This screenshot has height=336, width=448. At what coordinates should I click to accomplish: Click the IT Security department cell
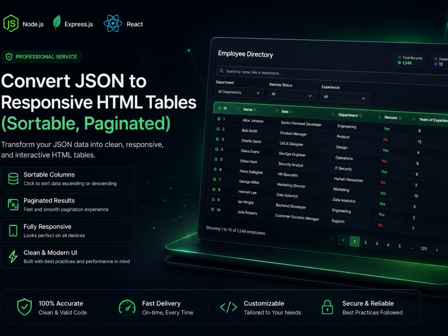click(x=343, y=168)
